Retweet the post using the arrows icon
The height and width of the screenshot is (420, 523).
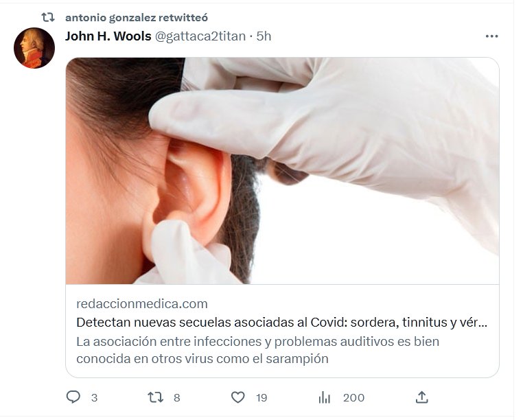[x=156, y=397]
